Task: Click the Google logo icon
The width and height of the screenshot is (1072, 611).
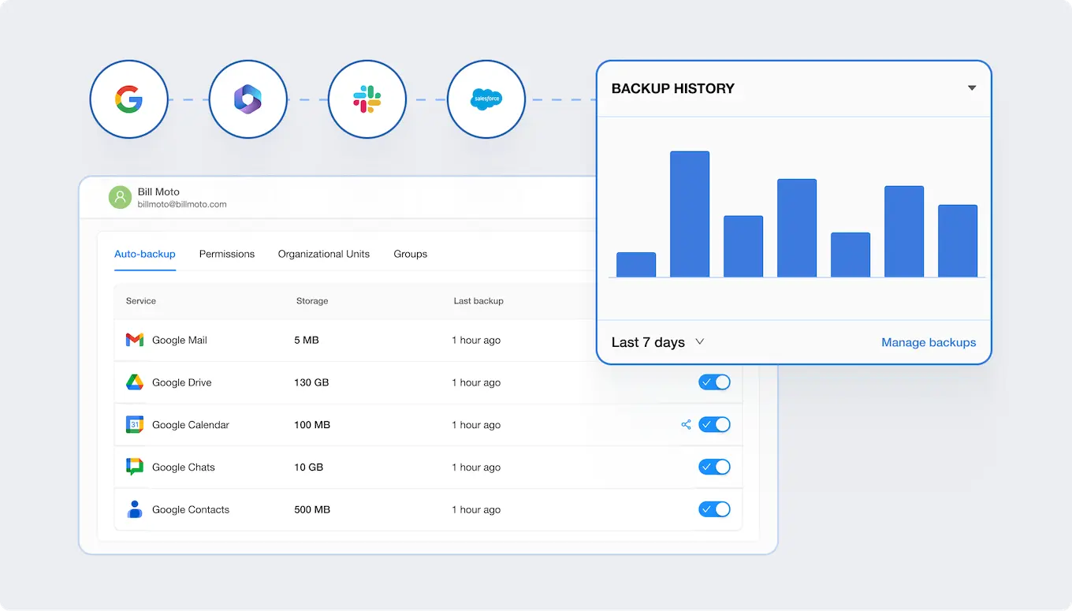Action: coord(128,99)
